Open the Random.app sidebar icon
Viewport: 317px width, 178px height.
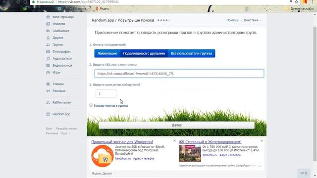pos(48,114)
